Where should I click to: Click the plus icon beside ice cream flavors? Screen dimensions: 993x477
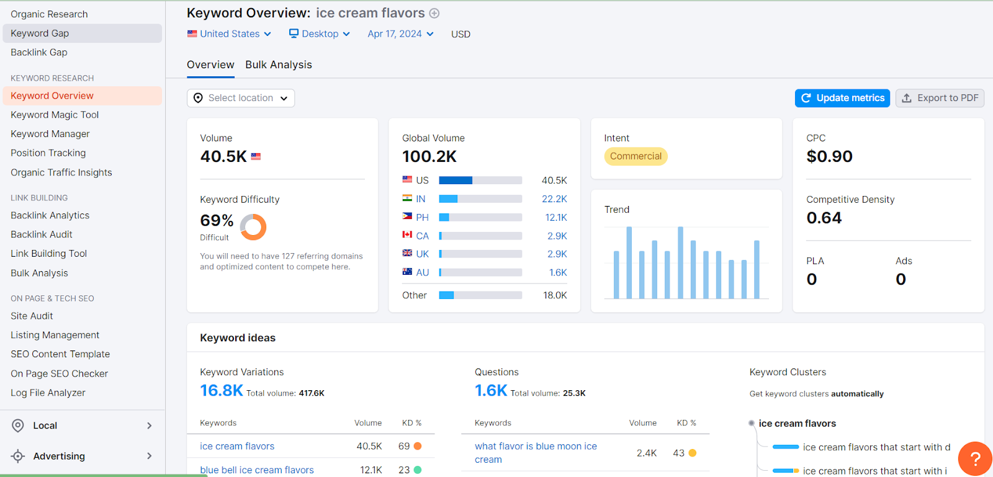tap(434, 13)
